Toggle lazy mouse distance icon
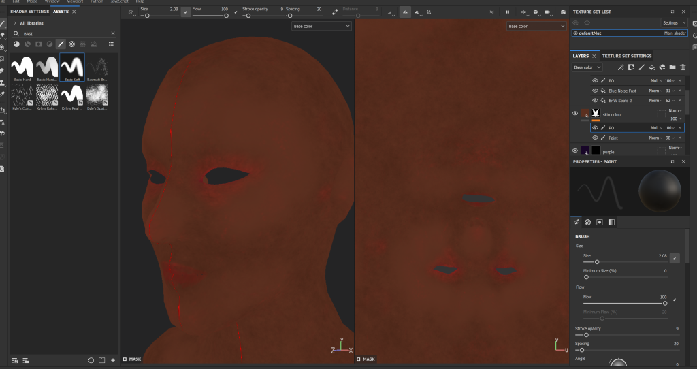 tap(335, 12)
